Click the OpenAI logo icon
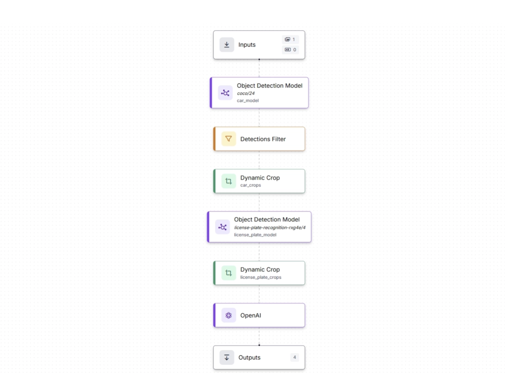505x378 pixels. point(229,315)
